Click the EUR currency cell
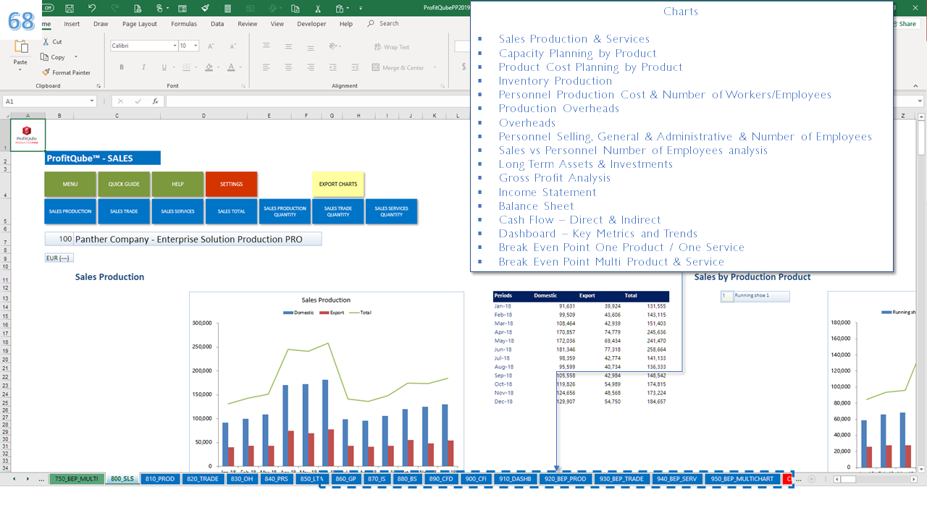The height and width of the screenshot is (521, 927). [x=59, y=258]
